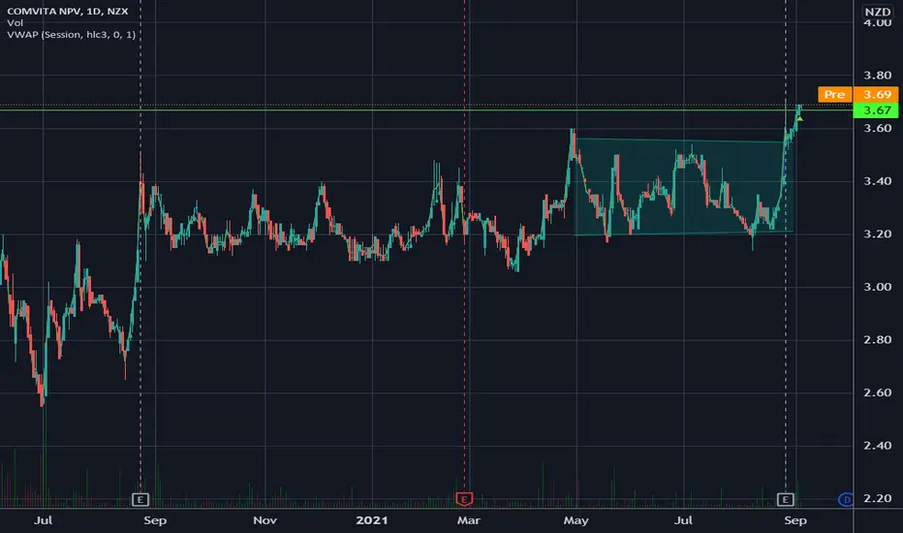Open the blue dividend D marker

click(846, 500)
